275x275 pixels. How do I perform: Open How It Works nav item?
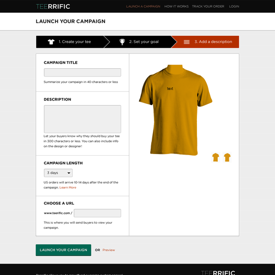click(177, 7)
